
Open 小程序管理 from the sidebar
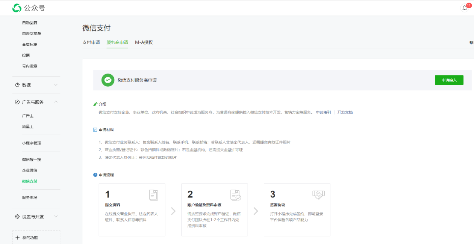(x=32, y=143)
